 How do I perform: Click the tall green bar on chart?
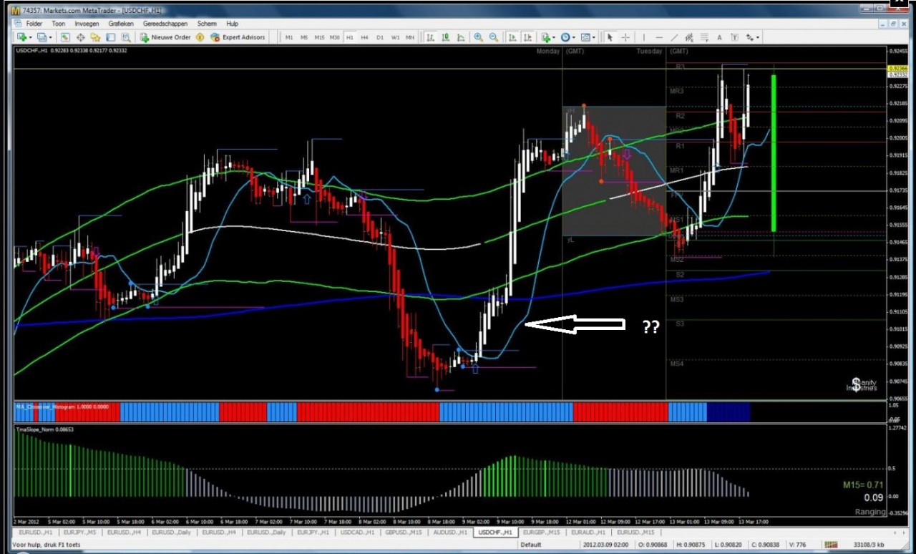(x=773, y=152)
